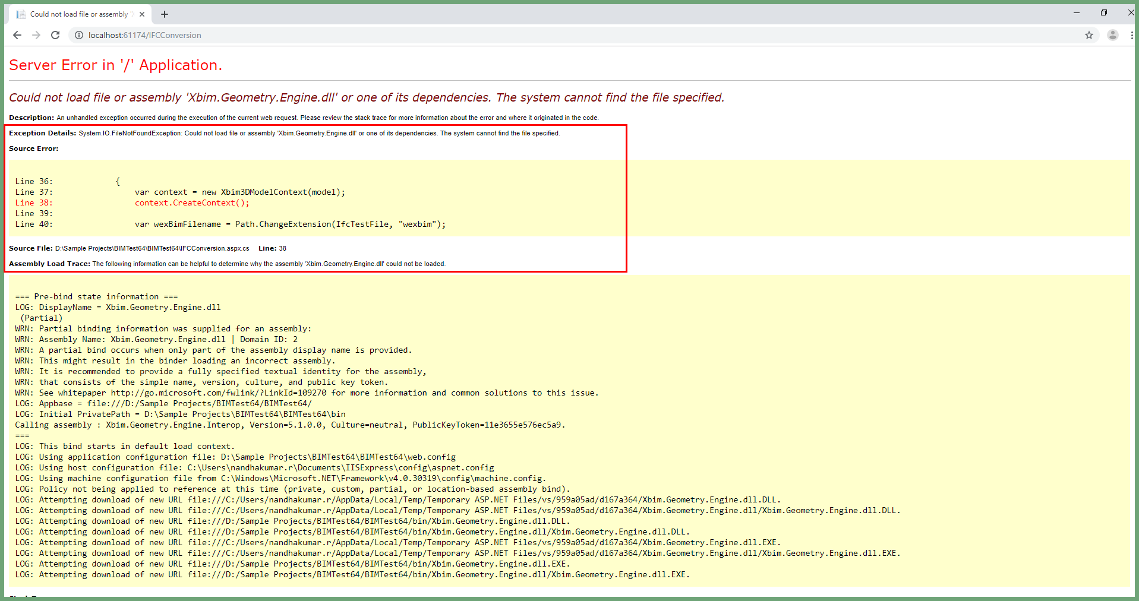This screenshot has width=1139, height=601.
Task: Go back to the previous page
Action: pos(17,35)
